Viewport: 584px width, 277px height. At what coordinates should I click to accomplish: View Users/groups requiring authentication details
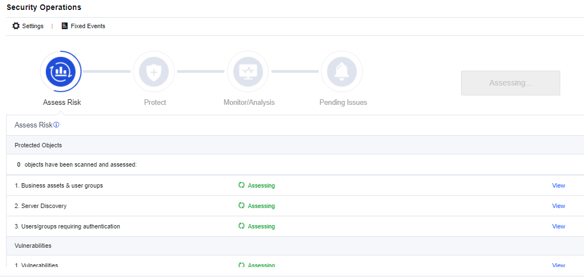[x=558, y=226]
